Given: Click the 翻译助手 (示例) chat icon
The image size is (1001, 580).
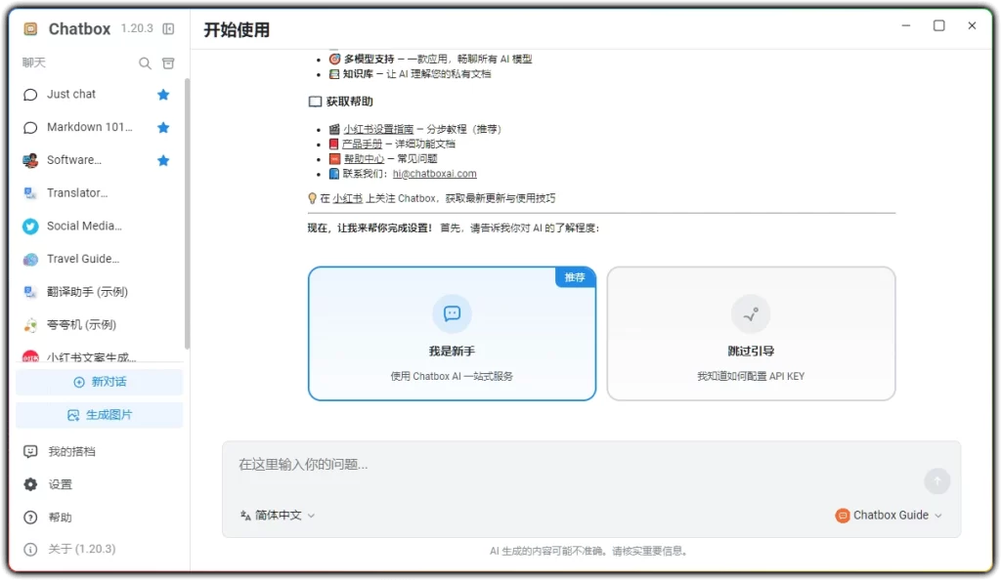Looking at the screenshot, I should pyautogui.click(x=30, y=292).
